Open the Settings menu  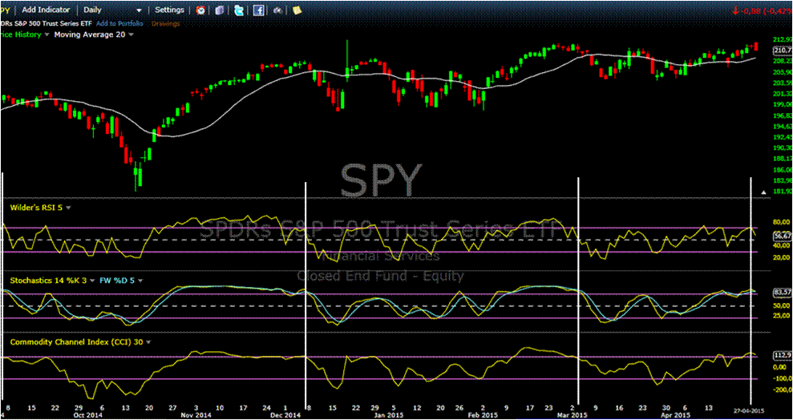169,10
